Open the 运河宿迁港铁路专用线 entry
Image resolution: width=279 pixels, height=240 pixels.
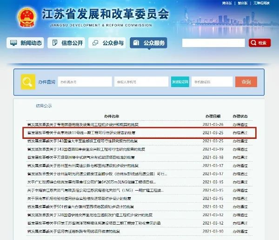pos(73,231)
